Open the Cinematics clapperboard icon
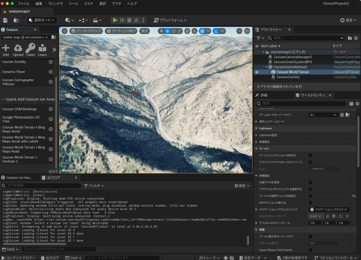Image resolution: width=361 pixels, height=260 pixels. tap(97, 20)
